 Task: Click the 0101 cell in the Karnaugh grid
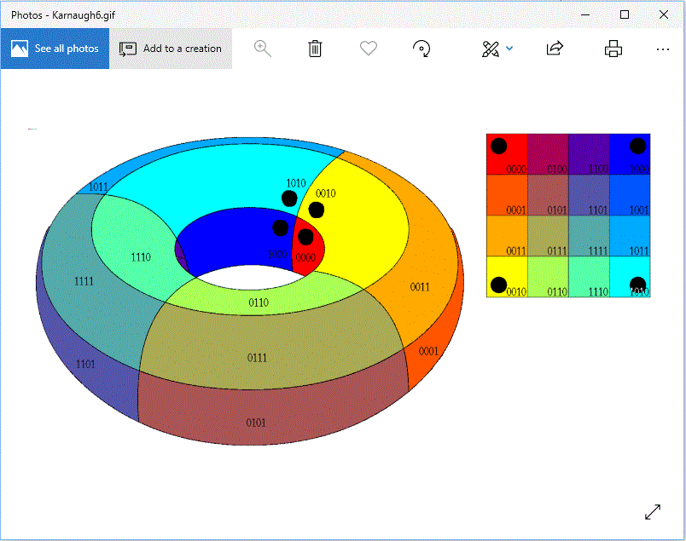pyautogui.click(x=548, y=195)
